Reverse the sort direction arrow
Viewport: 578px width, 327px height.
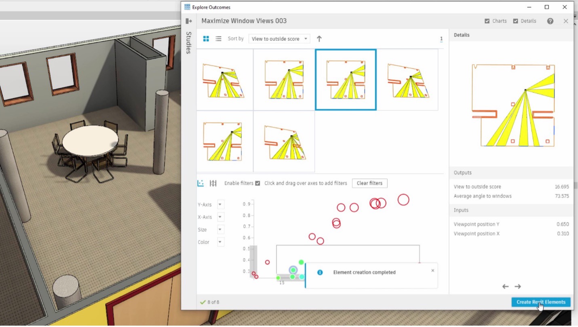coord(319,38)
